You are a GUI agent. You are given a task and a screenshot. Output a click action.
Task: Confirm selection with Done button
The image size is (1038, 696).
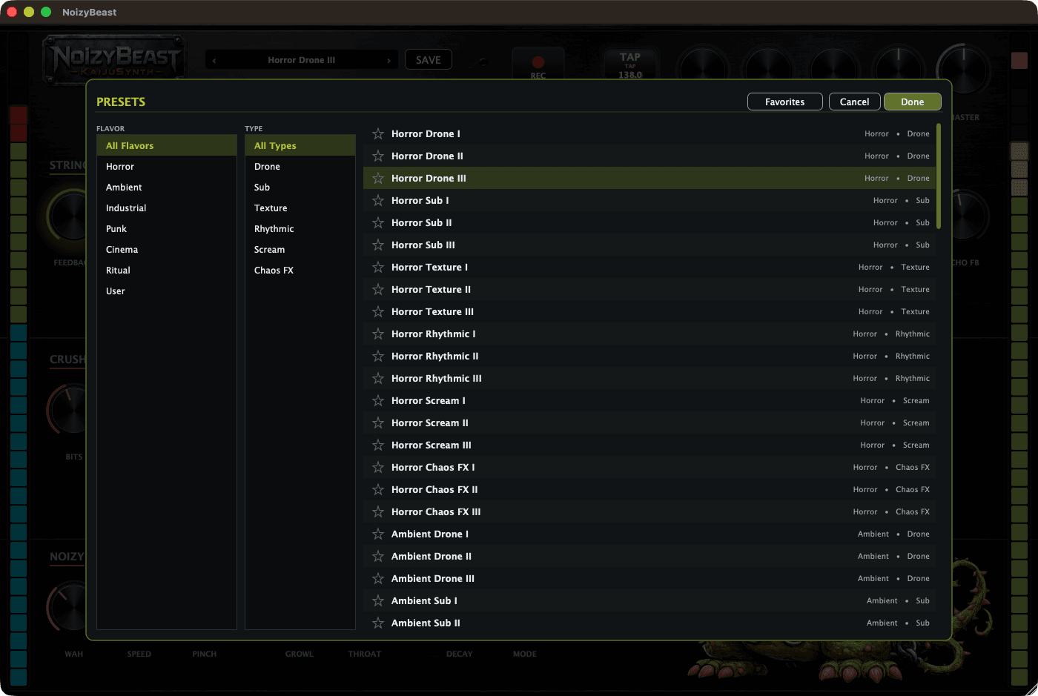pyautogui.click(x=913, y=102)
